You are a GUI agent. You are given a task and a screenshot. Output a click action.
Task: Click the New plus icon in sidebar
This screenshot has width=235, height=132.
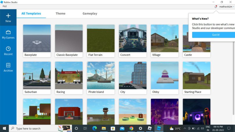(x=8, y=16)
